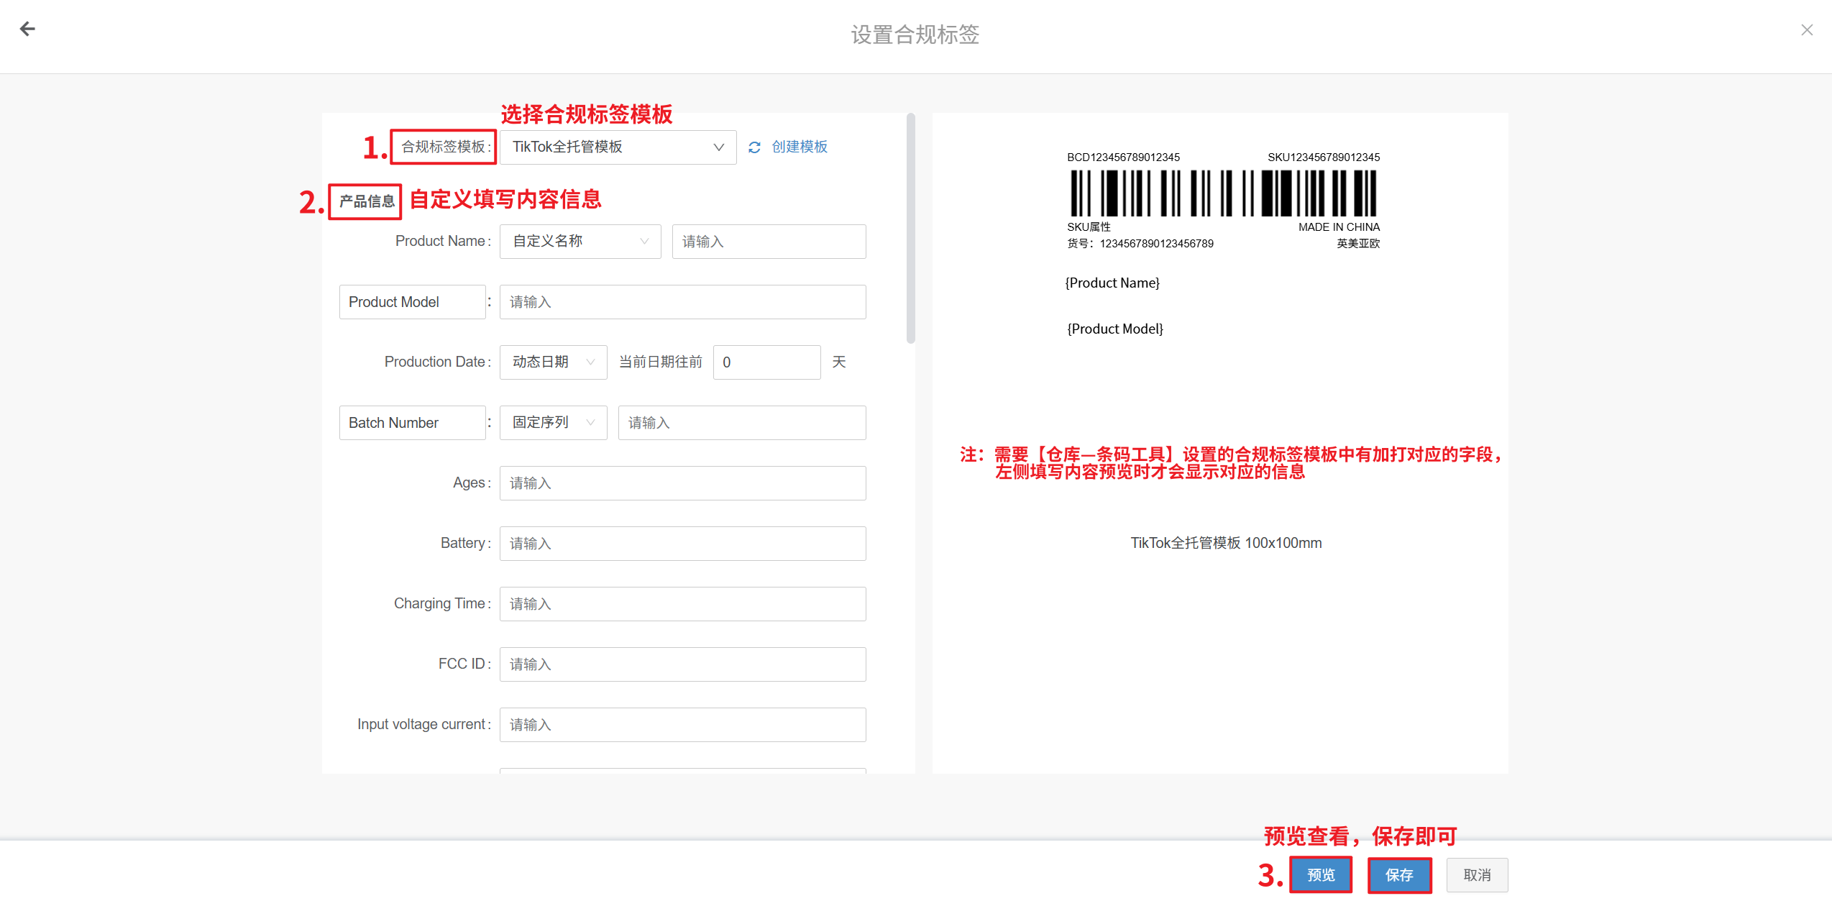Close the compliance label dialog

click(1807, 29)
